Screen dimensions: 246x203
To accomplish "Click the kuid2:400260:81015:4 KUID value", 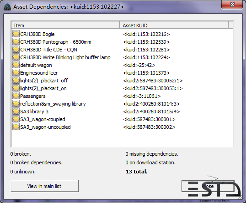I will tap(151, 112).
